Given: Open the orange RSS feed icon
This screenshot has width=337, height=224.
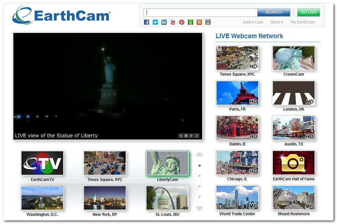Looking at the screenshot, I should coord(199,22).
